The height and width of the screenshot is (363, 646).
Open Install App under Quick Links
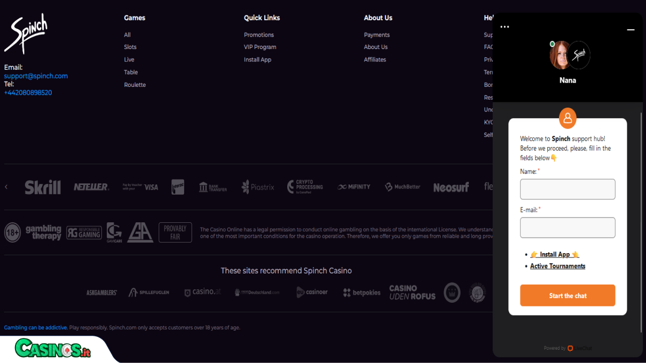pos(257,60)
